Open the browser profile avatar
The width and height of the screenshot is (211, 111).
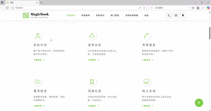tap(198, 8)
